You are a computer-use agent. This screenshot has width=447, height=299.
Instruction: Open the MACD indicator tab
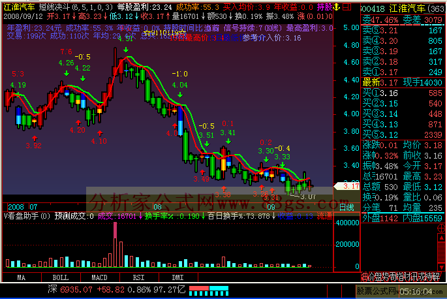pos(99,277)
